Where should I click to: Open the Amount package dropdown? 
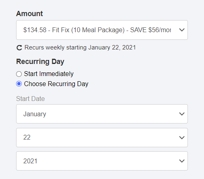(x=102, y=30)
